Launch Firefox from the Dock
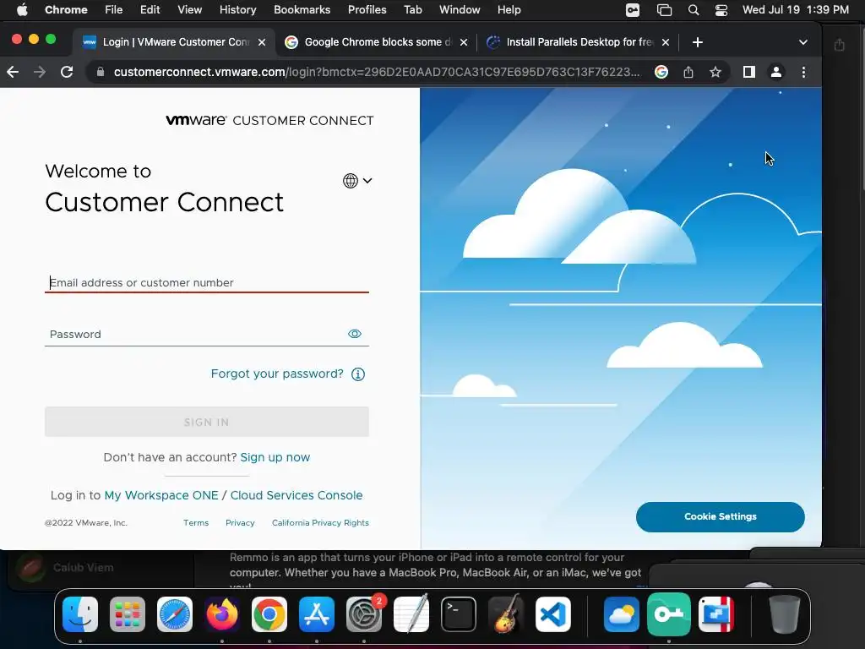Image resolution: width=865 pixels, height=649 pixels. (222, 614)
